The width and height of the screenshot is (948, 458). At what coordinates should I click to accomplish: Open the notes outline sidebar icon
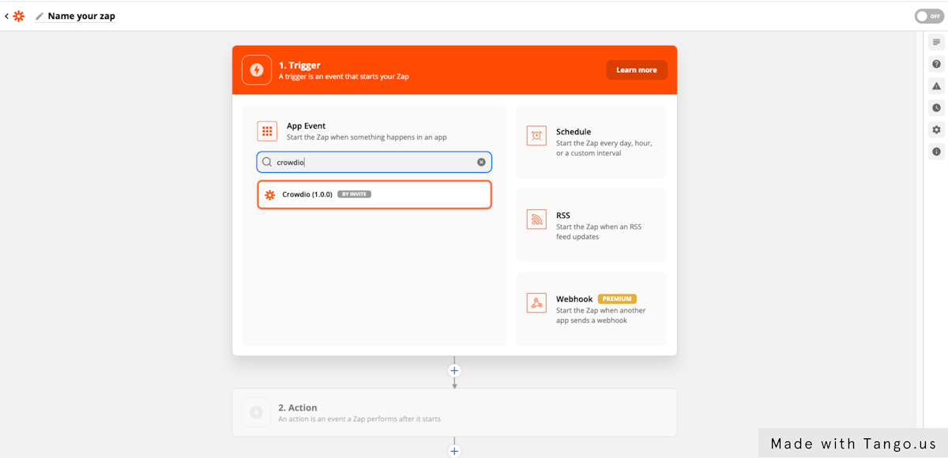[x=936, y=42]
